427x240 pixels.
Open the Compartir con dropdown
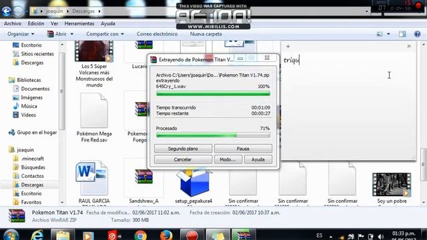[x=105, y=34]
